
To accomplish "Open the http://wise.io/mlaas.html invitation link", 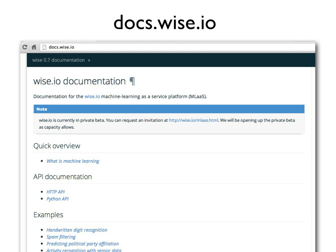I will coord(194,120).
